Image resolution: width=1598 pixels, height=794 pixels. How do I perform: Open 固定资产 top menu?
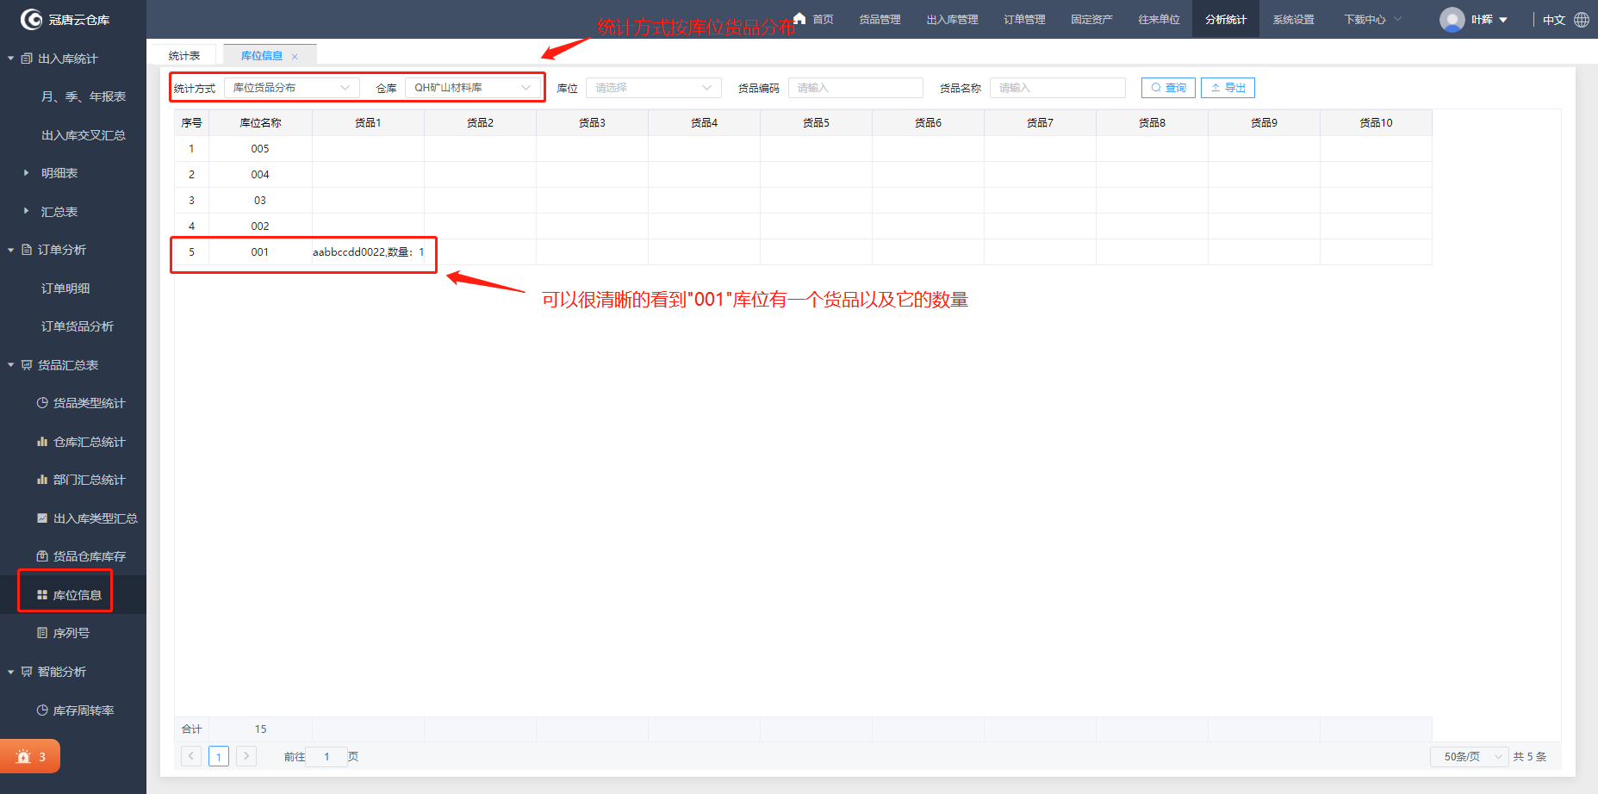1091,19
